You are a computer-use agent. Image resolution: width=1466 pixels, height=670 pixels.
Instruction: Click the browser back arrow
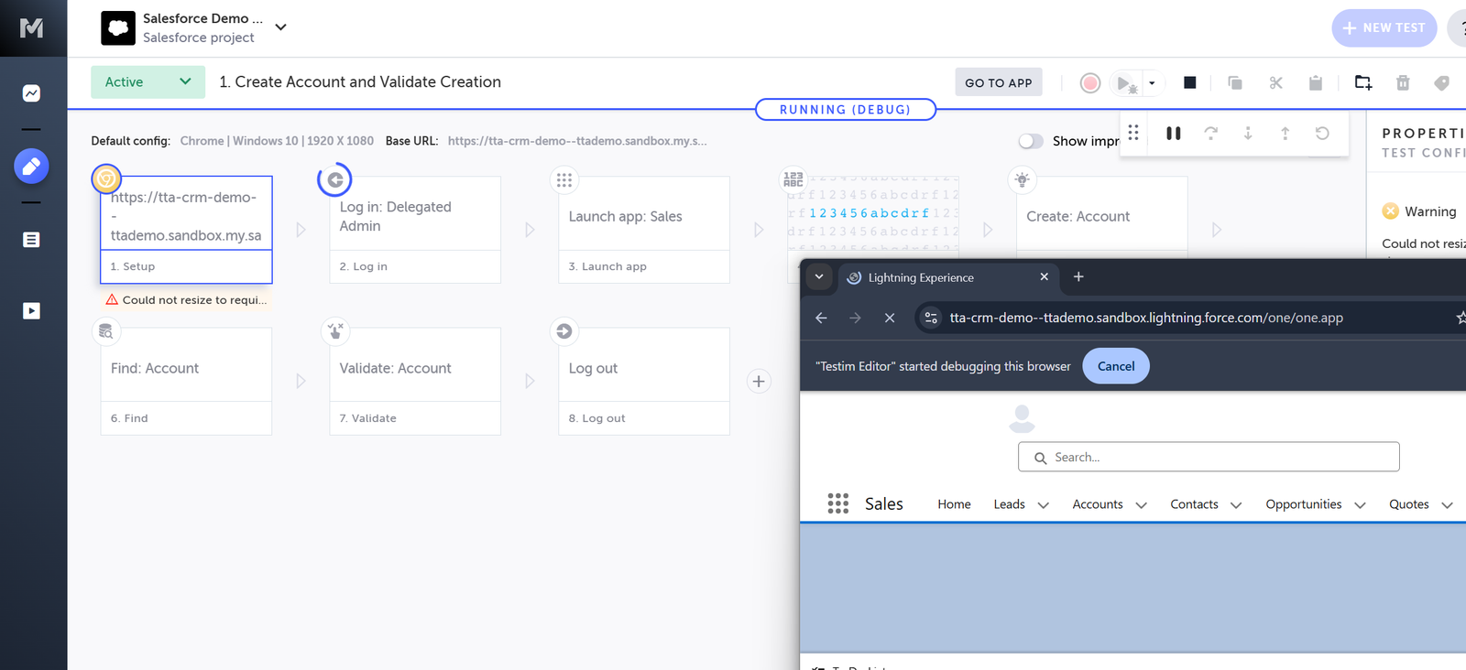point(821,318)
